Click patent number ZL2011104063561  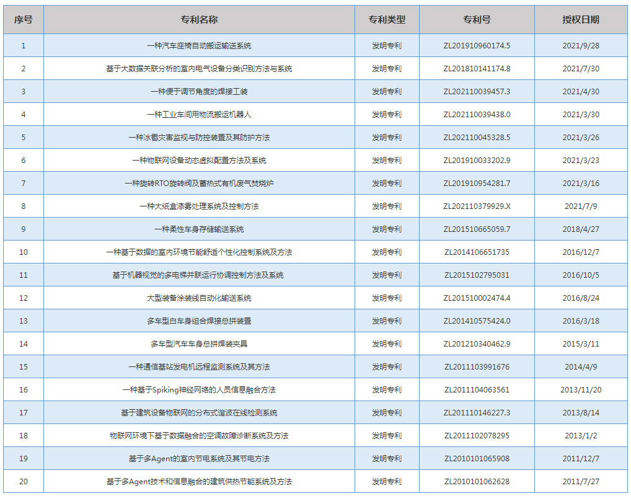tap(477, 390)
